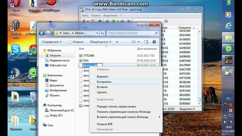The image size is (242, 136).
Task: Open the Выделение menu in IMG Editor
Action: [x=110, y=15]
